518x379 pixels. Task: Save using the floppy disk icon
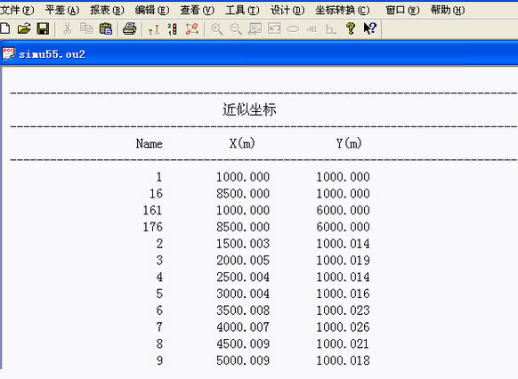(x=43, y=29)
